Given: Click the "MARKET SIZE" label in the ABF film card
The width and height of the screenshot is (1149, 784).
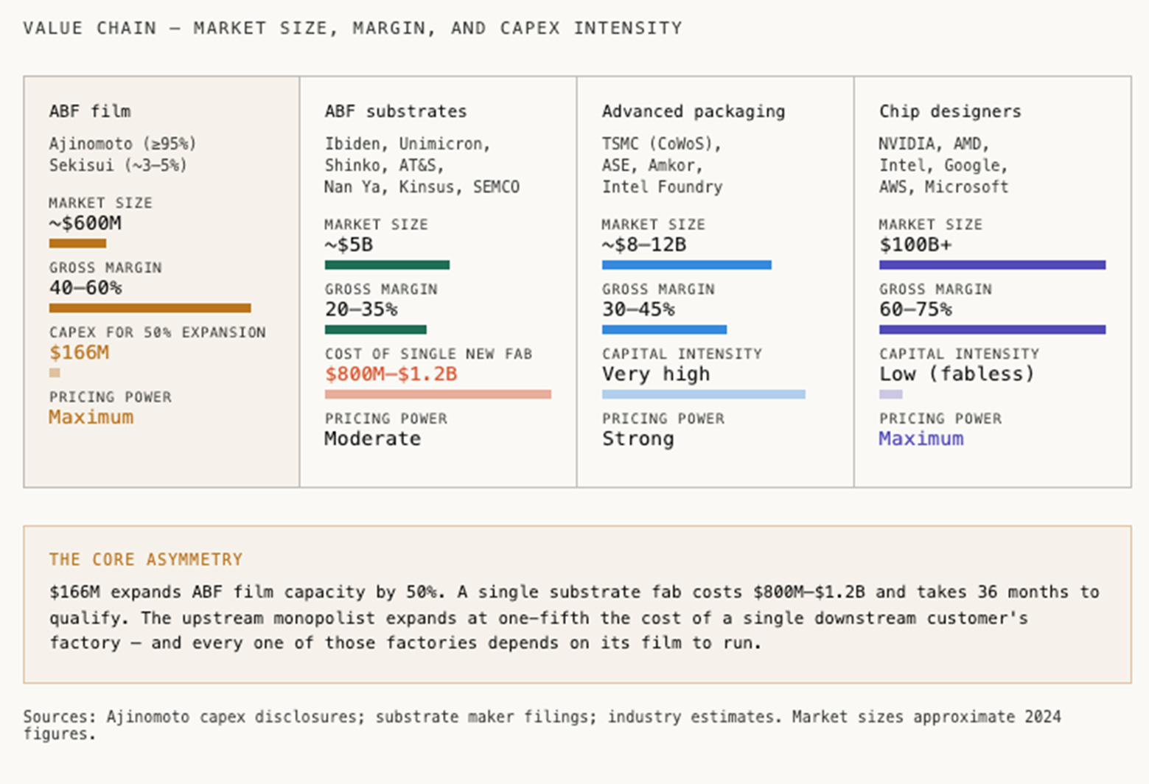Looking at the screenshot, I should pyautogui.click(x=100, y=203).
